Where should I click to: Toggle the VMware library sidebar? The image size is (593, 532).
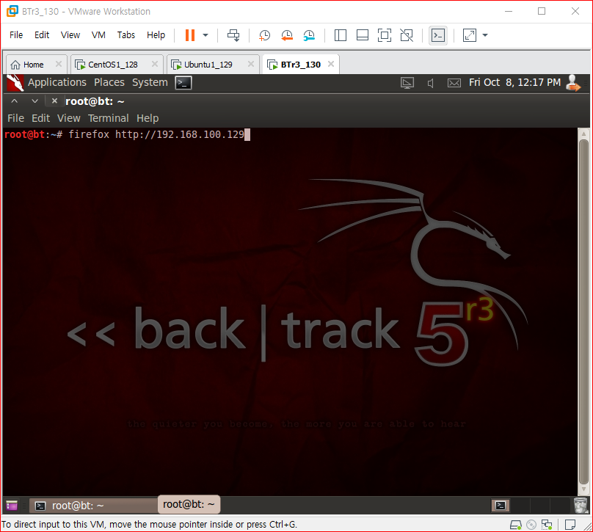(341, 35)
